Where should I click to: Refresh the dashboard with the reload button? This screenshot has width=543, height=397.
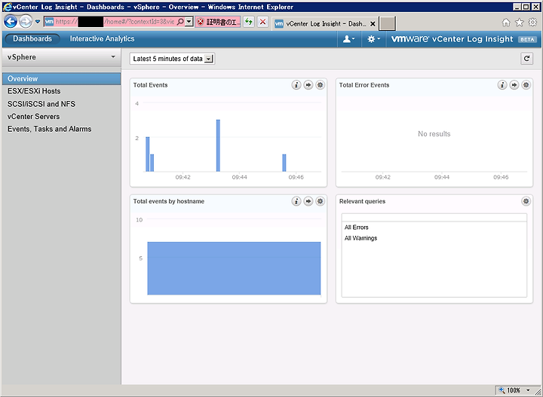pos(526,59)
